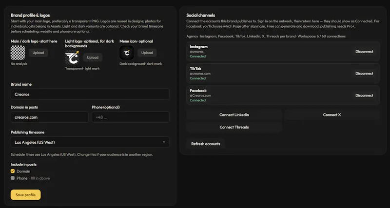Click the empty main logo checkerboard thumbnail
Image resolution: width=390 pixels, height=208 pixels.
click(18, 53)
